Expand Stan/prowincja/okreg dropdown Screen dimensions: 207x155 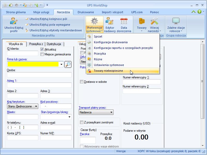69,117
